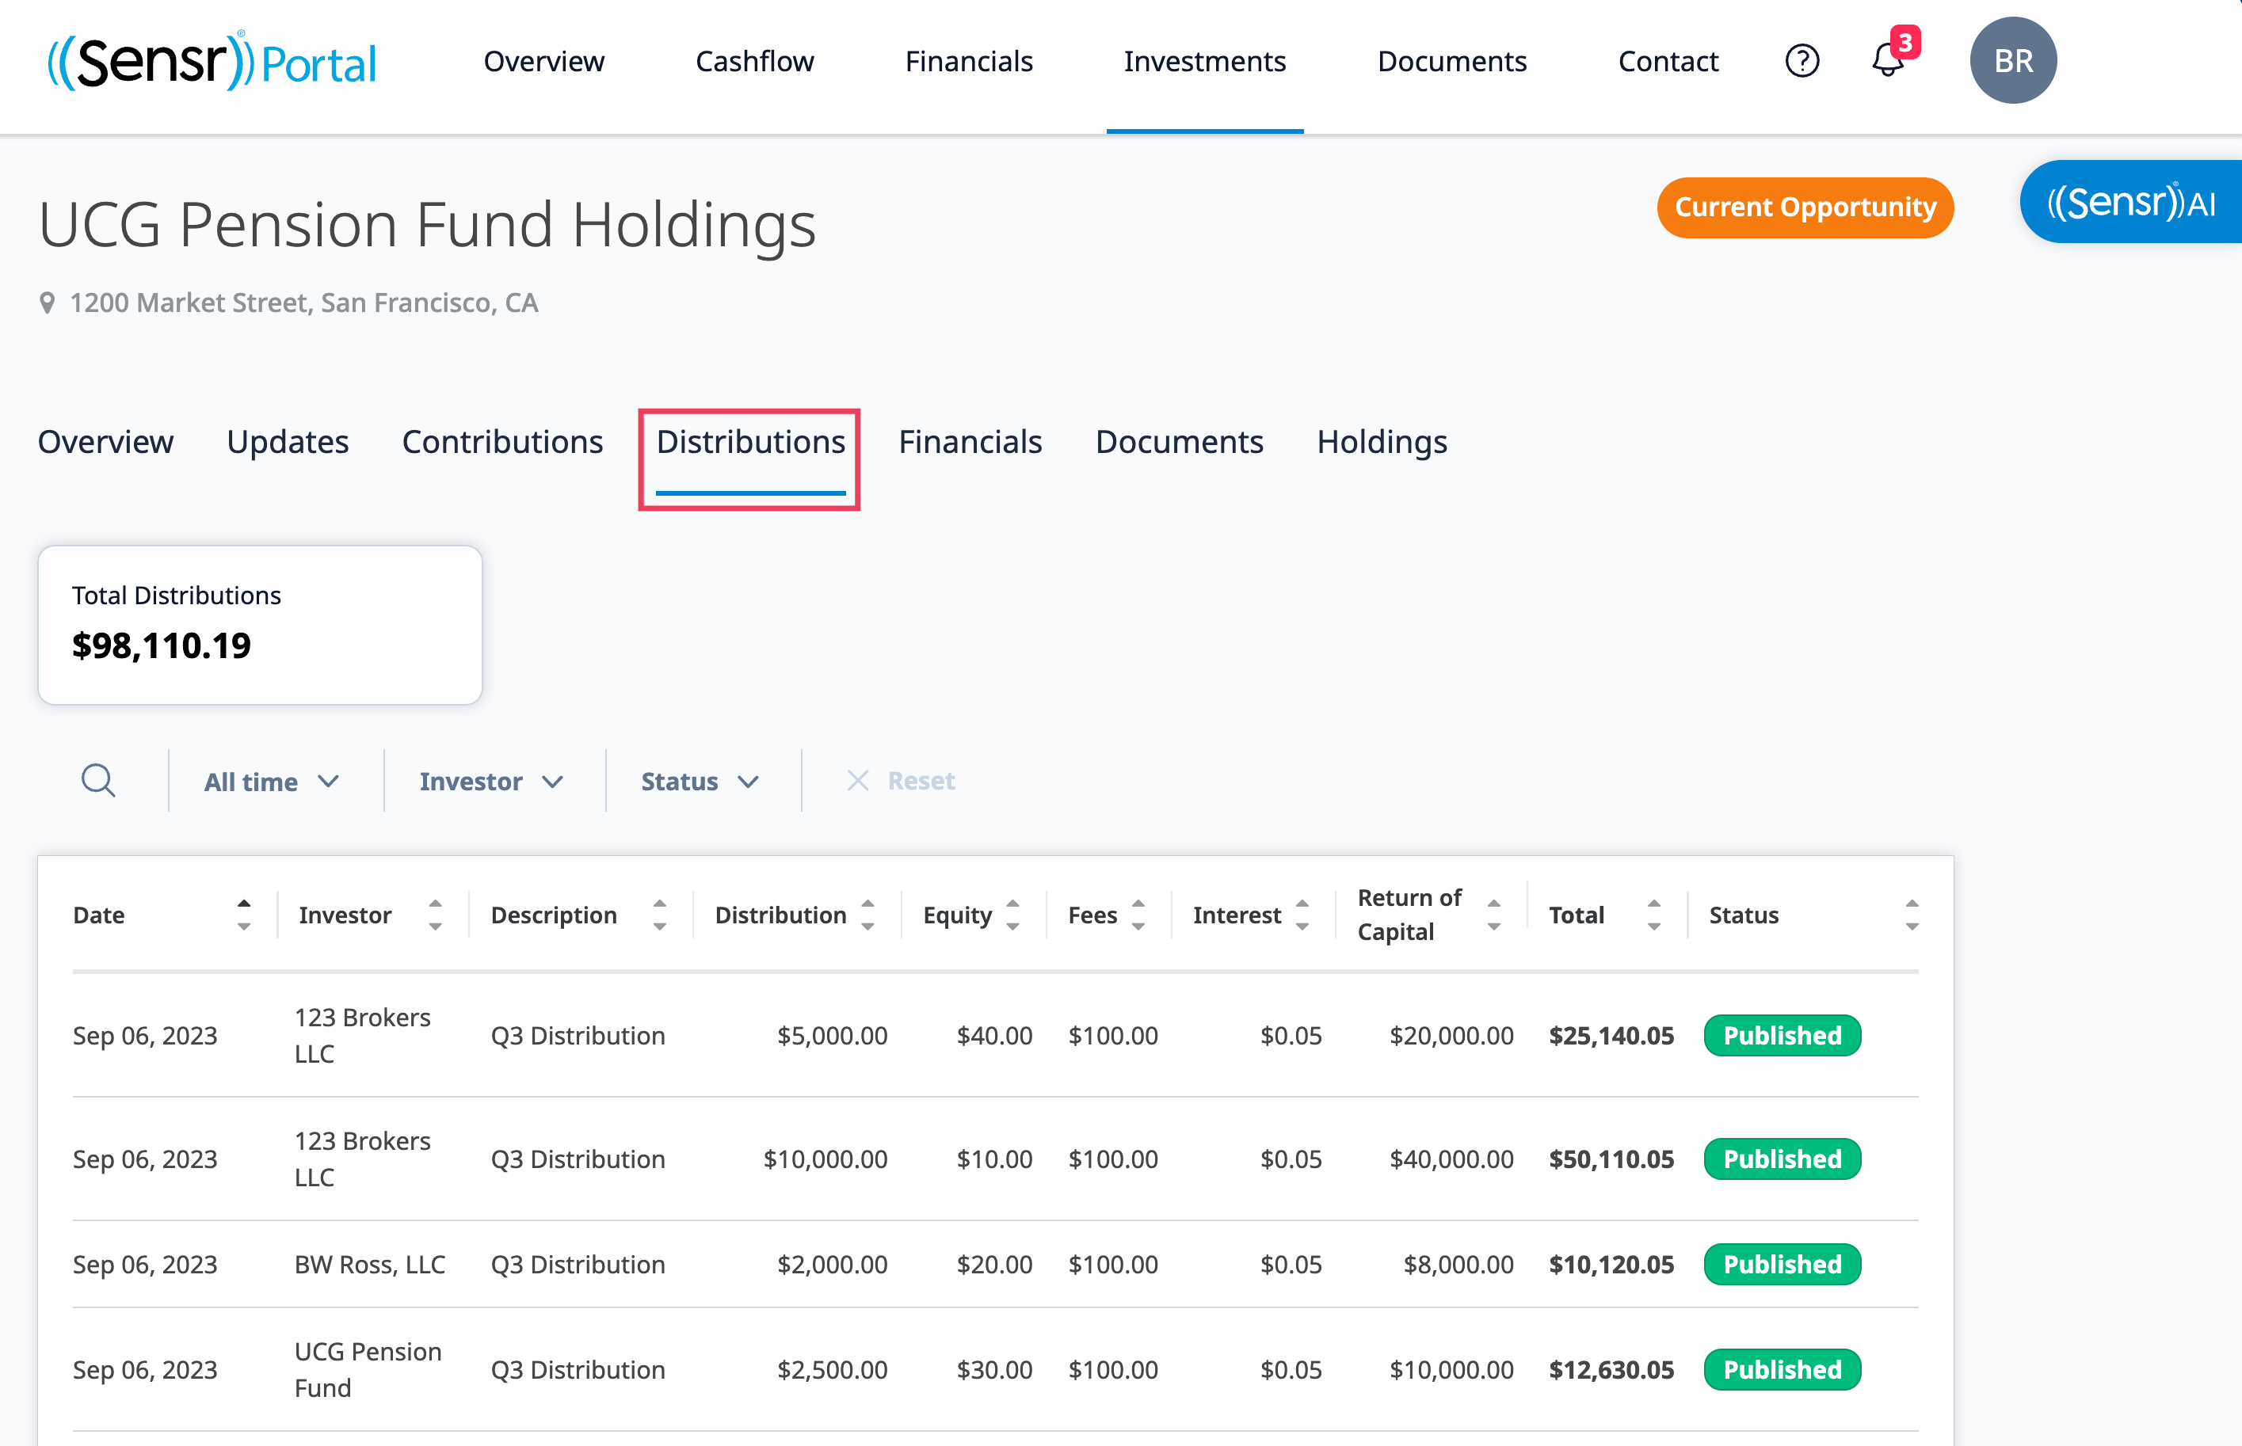Click Published badge on $50,110.05 row
Viewport: 2242px width, 1446px height.
pyautogui.click(x=1782, y=1158)
